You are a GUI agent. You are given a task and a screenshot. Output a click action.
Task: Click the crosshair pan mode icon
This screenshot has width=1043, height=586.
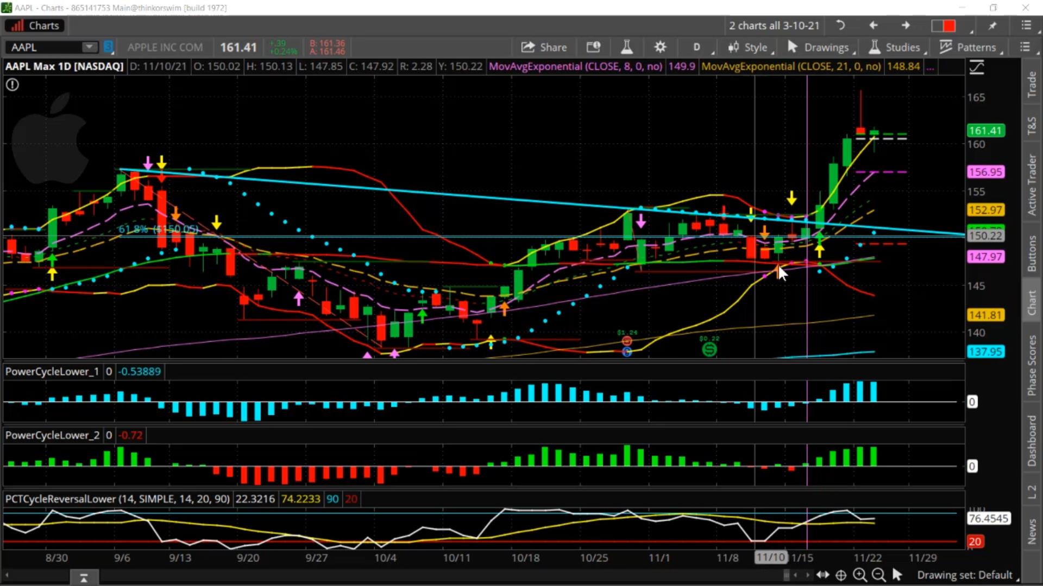[x=841, y=575]
